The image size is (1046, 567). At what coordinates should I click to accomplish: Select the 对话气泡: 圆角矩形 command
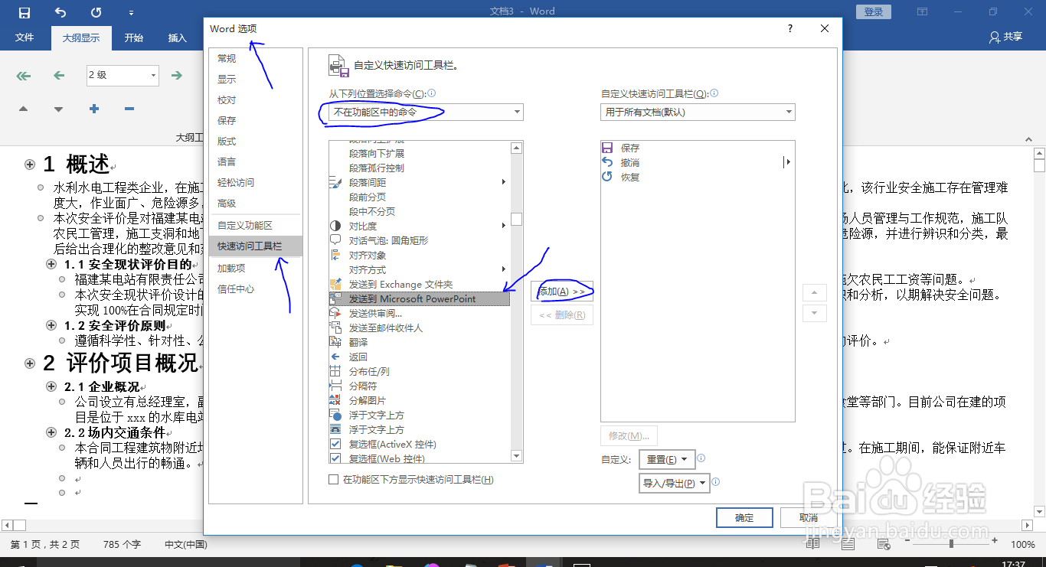(419, 240)
